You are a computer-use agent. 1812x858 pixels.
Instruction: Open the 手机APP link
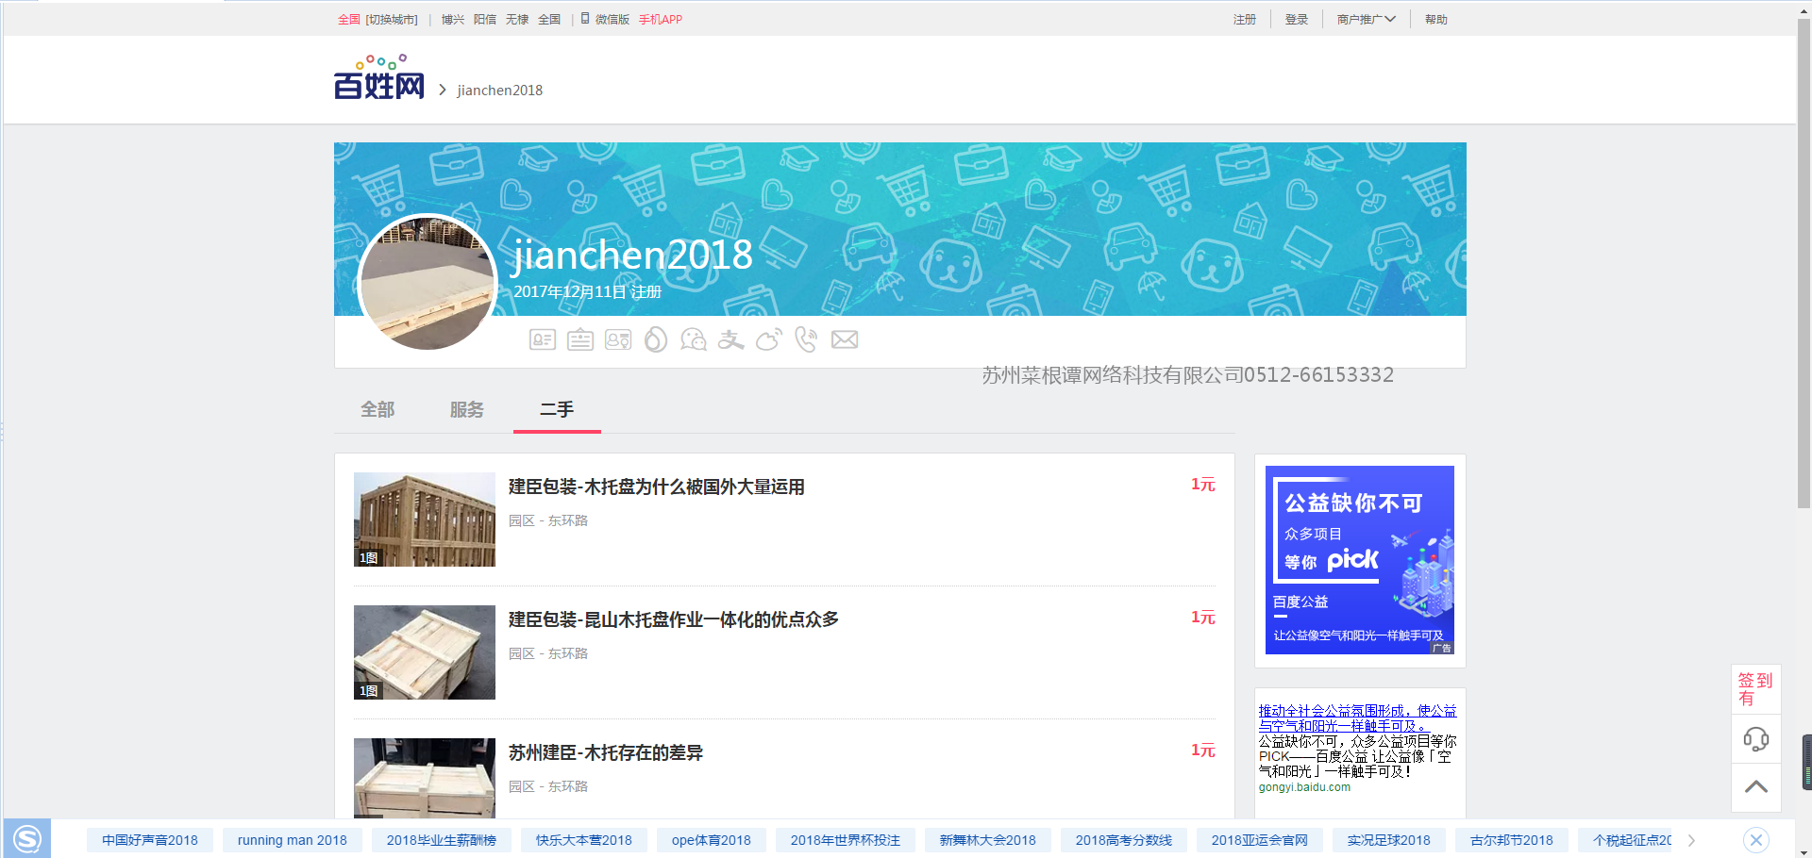pos(661,20)
